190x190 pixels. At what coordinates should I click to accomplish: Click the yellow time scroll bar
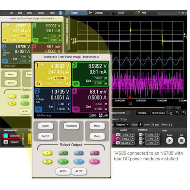(x=138, y=108)
